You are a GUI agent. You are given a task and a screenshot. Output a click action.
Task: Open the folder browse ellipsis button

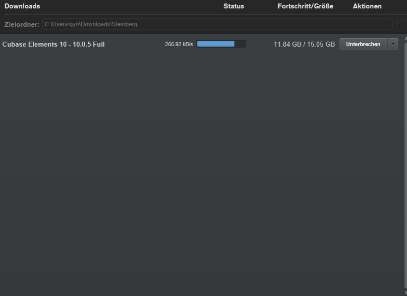click(x=401, y=24)
